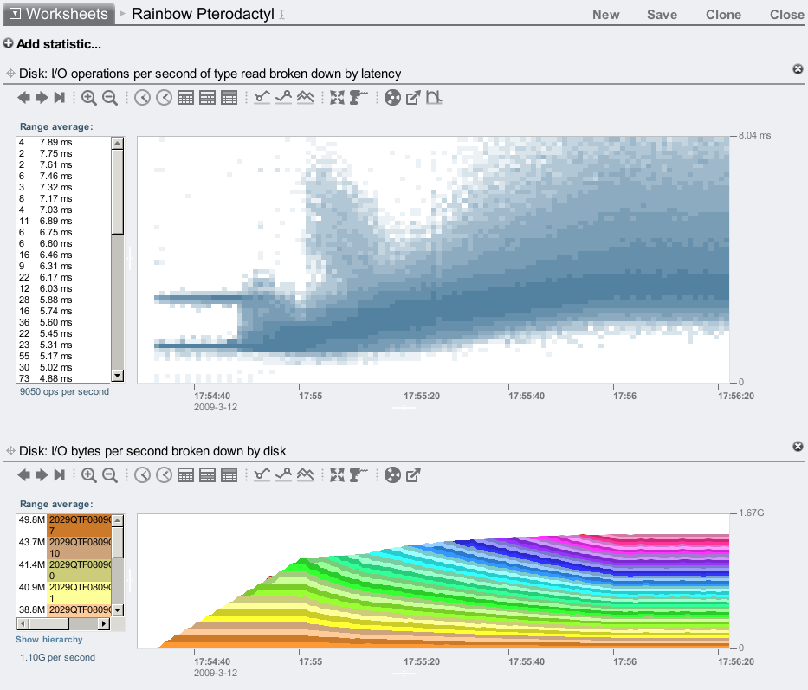Click the Show hierarchy link

click(x=49, y=640)
